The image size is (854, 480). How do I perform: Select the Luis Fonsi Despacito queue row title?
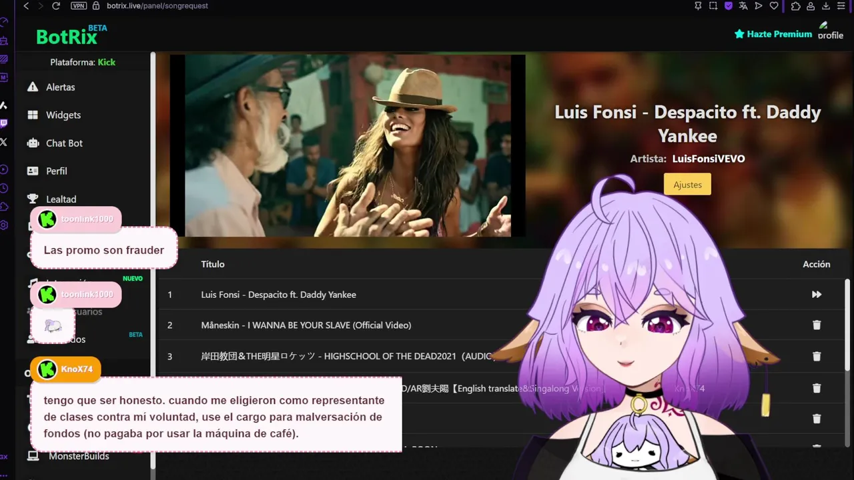[x=278, y=295]
